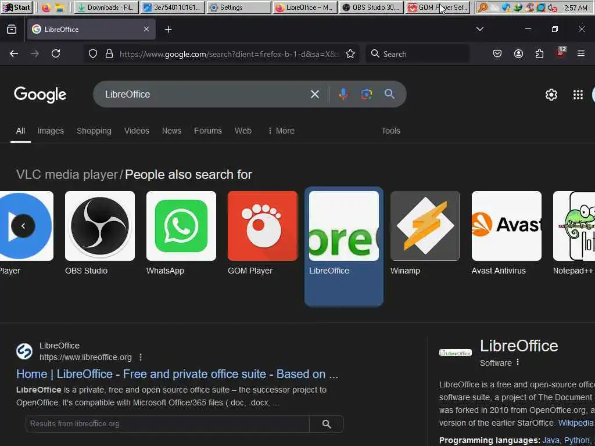The image size is (595, 446).
Task: Click the site security padlock icon
Action: pyautogui.click(x=109, y=53)
